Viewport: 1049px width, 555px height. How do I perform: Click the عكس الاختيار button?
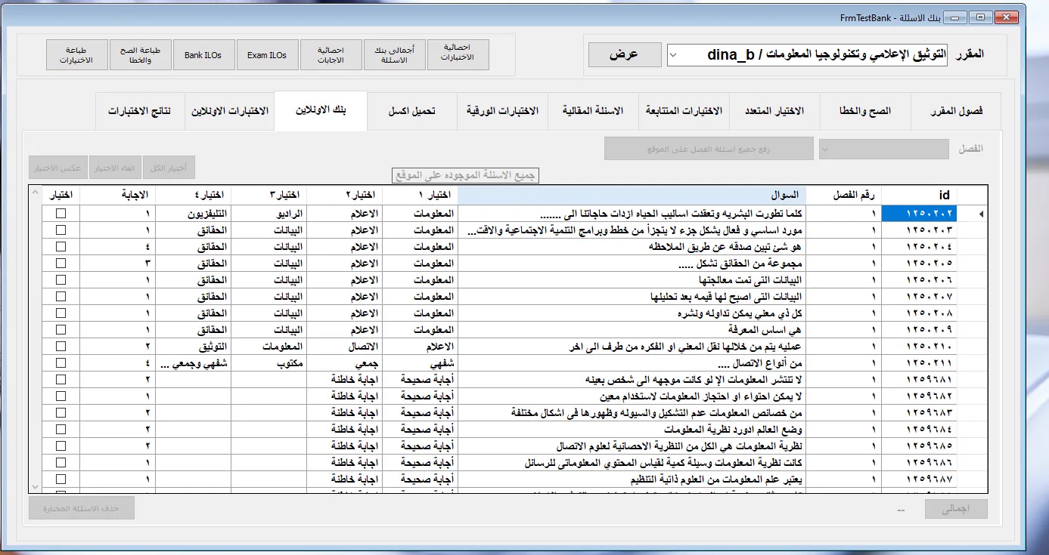point(58,168)
